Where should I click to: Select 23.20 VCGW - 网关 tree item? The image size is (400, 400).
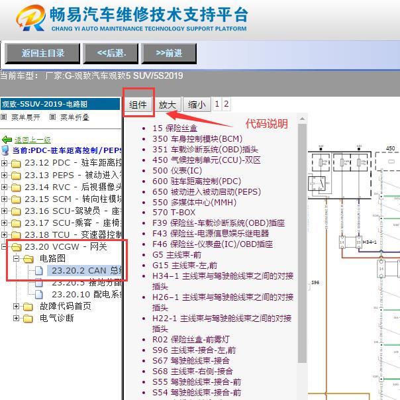tap(66, 246)
